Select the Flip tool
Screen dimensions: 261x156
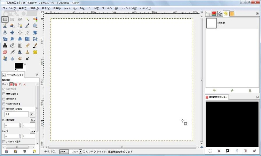27,39
